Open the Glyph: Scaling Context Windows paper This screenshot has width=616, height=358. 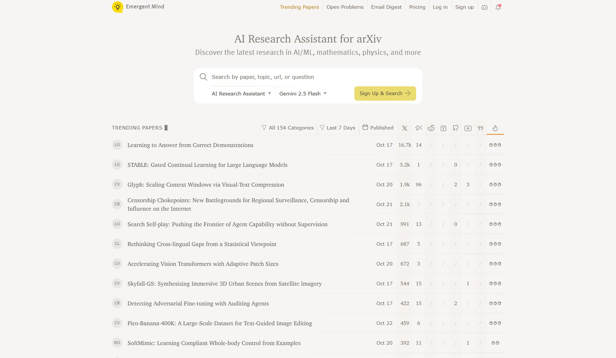click(205, 185)
